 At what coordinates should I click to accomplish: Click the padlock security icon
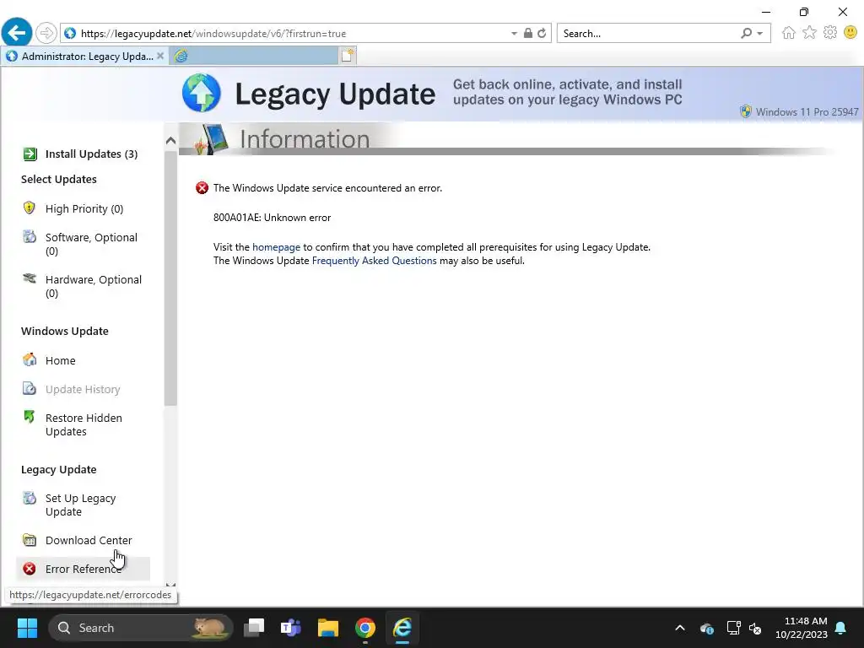[x=528, y=34]
